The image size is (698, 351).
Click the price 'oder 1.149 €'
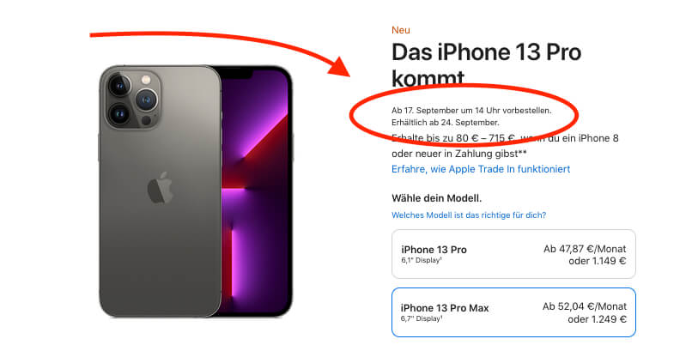(x=598, y=261)
